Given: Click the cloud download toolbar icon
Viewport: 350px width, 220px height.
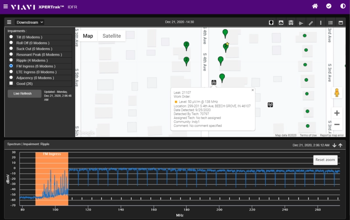Looking at the screenshot, I should coord(281,22).
